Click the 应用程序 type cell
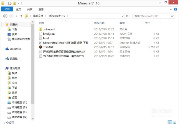This screenshot has height=124, width=179. click(125, 47)
